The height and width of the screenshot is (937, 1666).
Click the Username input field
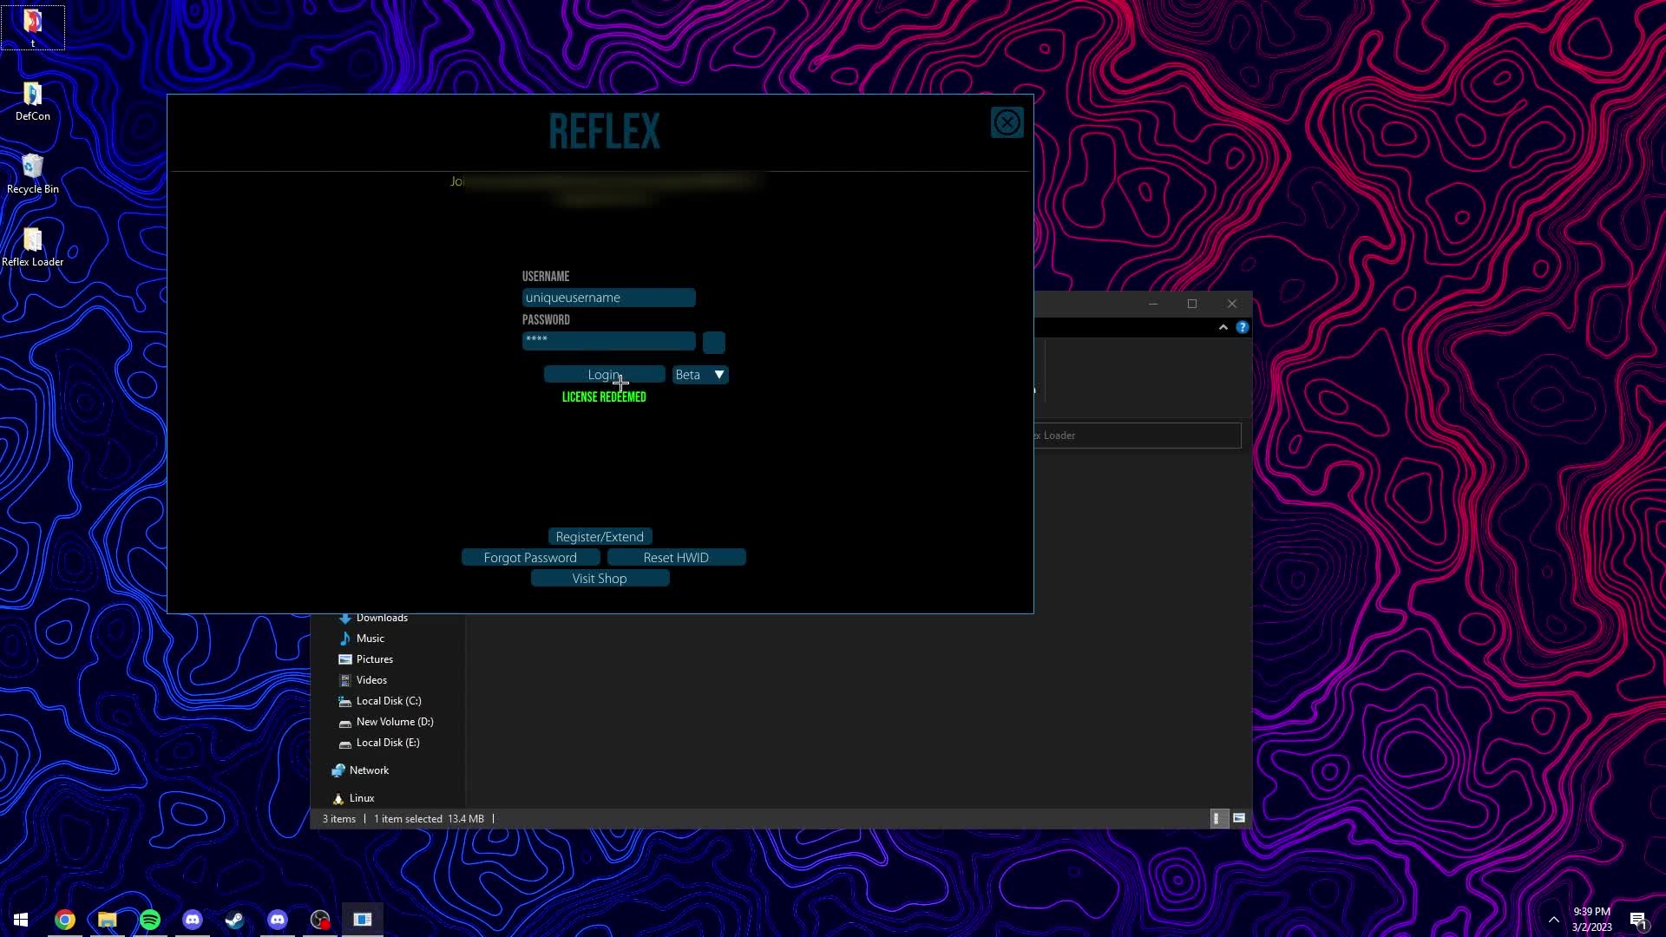pos(608,298)
